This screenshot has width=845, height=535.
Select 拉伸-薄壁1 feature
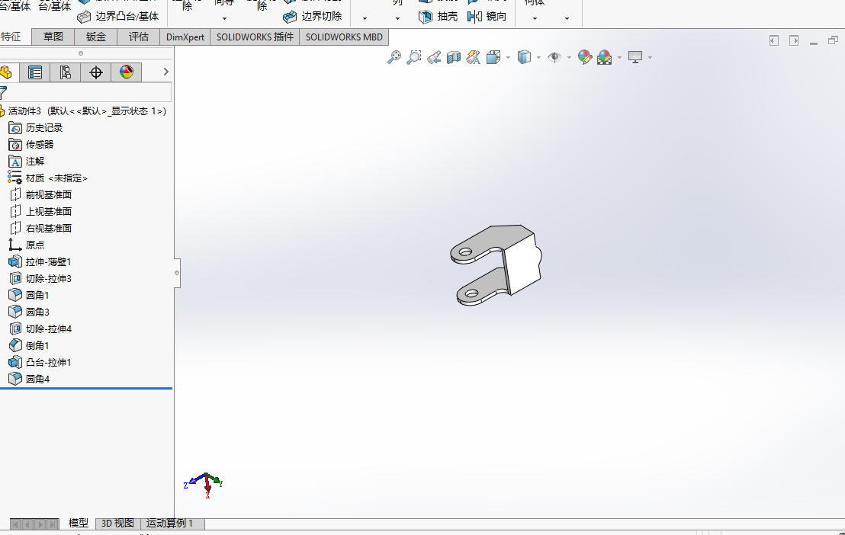40,262
